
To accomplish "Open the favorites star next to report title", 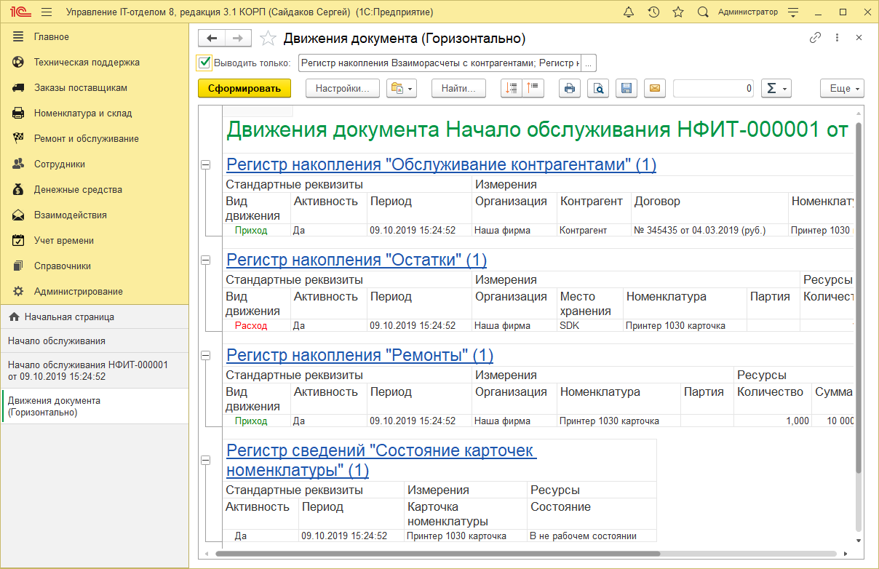I will [268, 38].
